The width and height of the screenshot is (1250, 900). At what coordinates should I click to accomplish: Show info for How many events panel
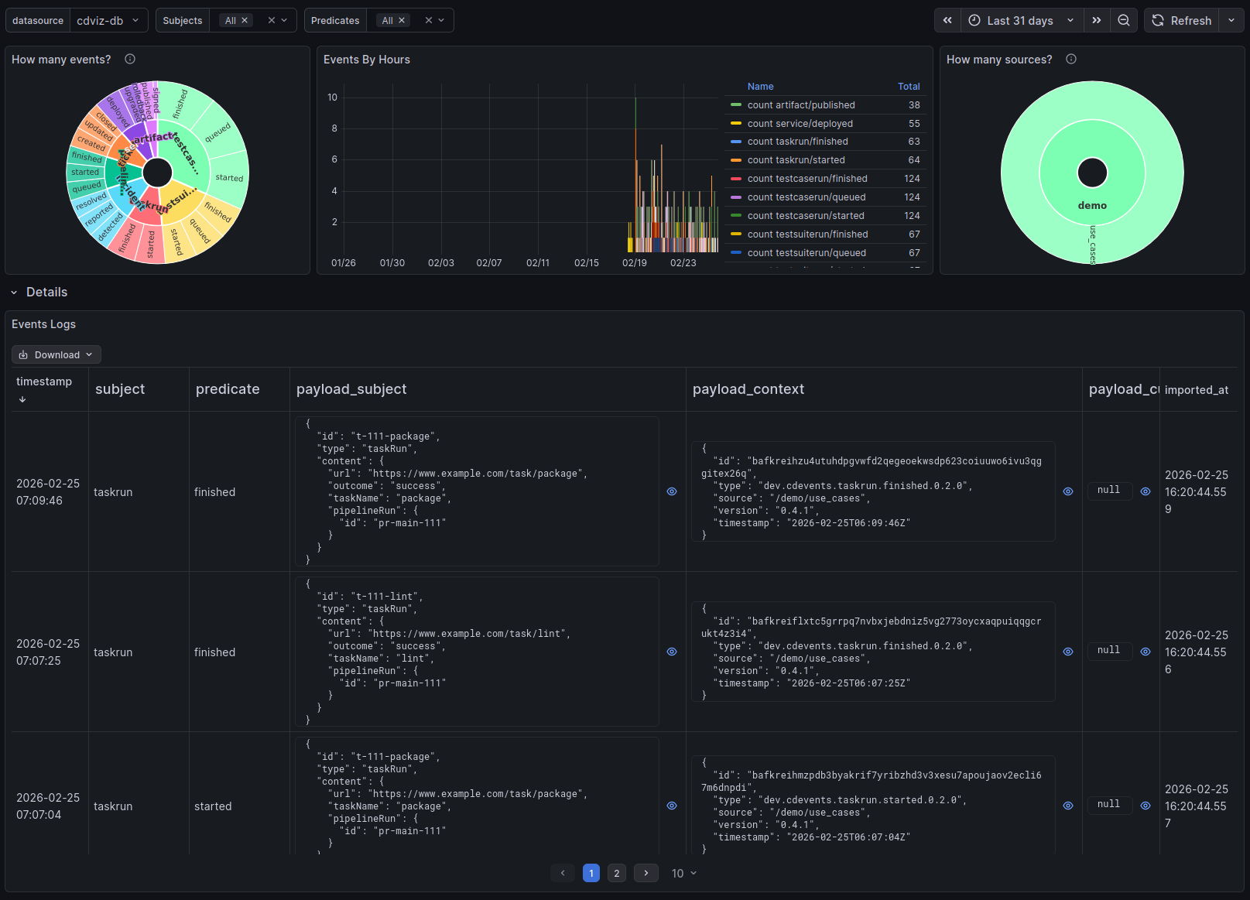tap(130, 60)
